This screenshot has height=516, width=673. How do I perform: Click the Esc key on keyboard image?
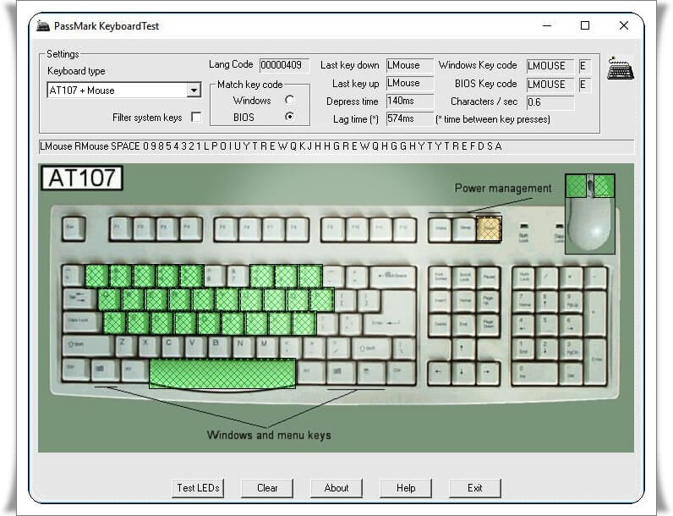coord(73,228)
